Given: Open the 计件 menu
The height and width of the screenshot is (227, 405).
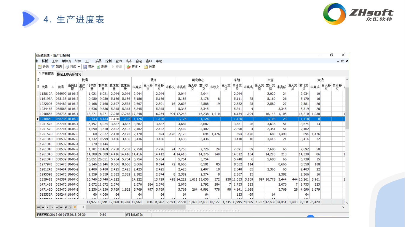Looking at the screenshot, I should point(78,61).
